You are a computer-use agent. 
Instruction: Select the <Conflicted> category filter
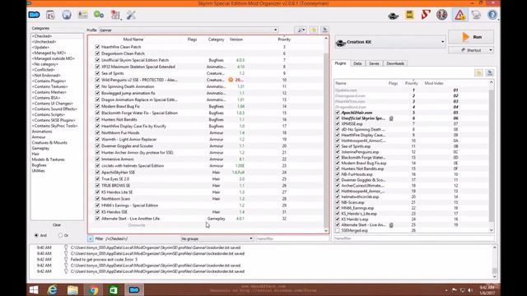pyautogui.click(x=44, y=70)
